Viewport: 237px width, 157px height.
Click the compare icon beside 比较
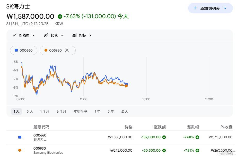[x=46, y=35]
